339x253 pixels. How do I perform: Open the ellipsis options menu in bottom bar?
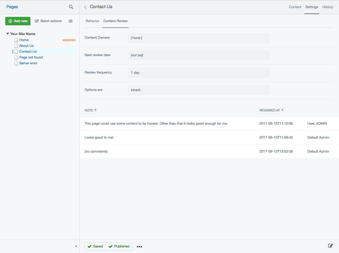click(x=139, y=247)
